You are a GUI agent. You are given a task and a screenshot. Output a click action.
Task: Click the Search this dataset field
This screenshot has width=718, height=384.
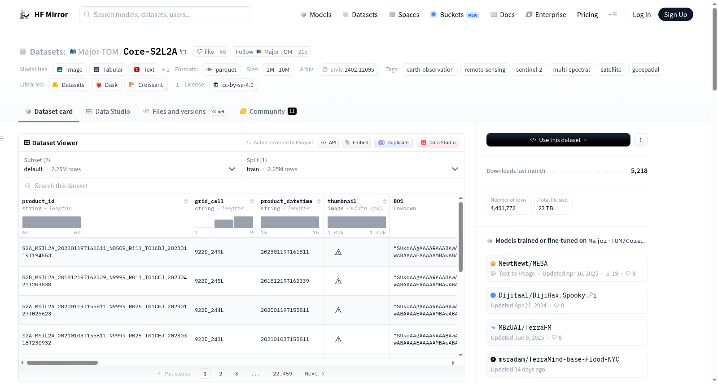click(241, 186)
